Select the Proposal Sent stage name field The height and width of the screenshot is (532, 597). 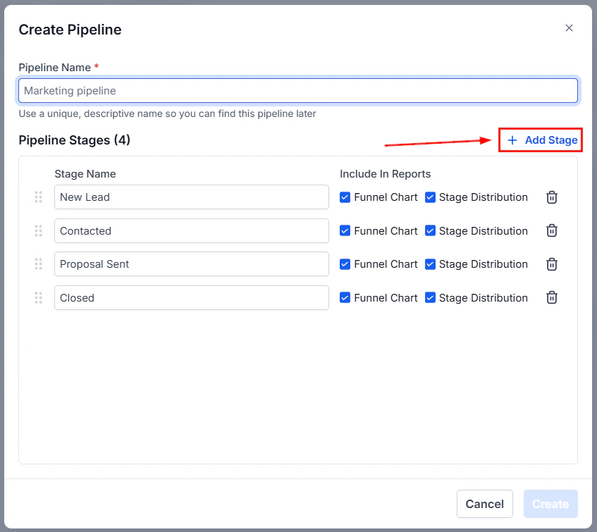pyautogui.click(x=191, y=264)
